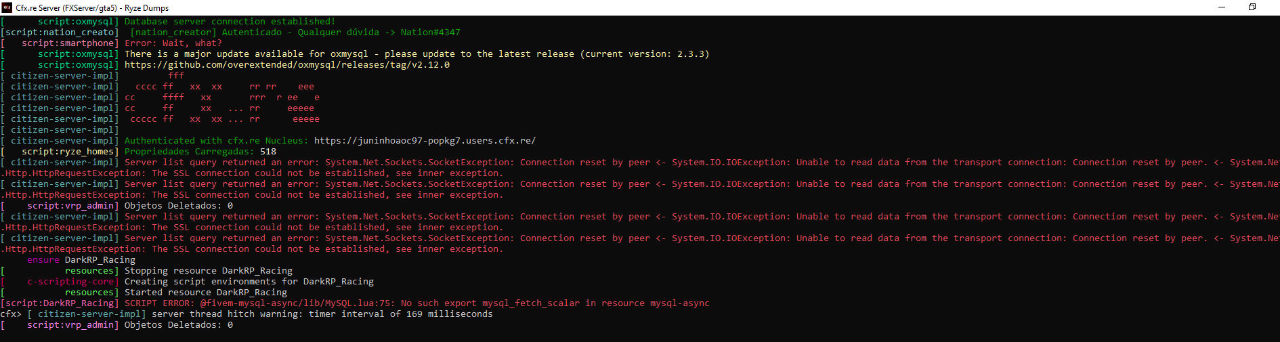
Task: Click 'Propriedades Carregadas: 518' log line
Action: click(200, 152)
